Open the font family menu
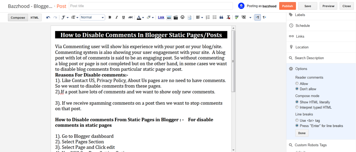356x152 pixels. [65, 17]
